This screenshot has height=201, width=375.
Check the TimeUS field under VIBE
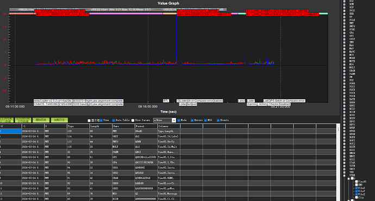click(x=357, y=181)
